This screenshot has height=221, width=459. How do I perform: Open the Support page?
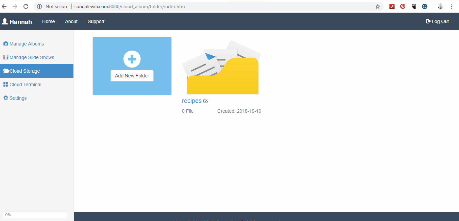96,21
